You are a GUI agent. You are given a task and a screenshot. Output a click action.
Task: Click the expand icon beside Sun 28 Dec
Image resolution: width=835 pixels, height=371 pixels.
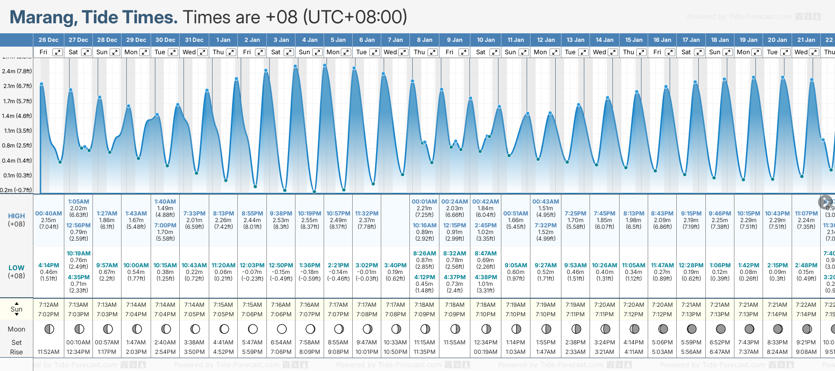(115, 52)
